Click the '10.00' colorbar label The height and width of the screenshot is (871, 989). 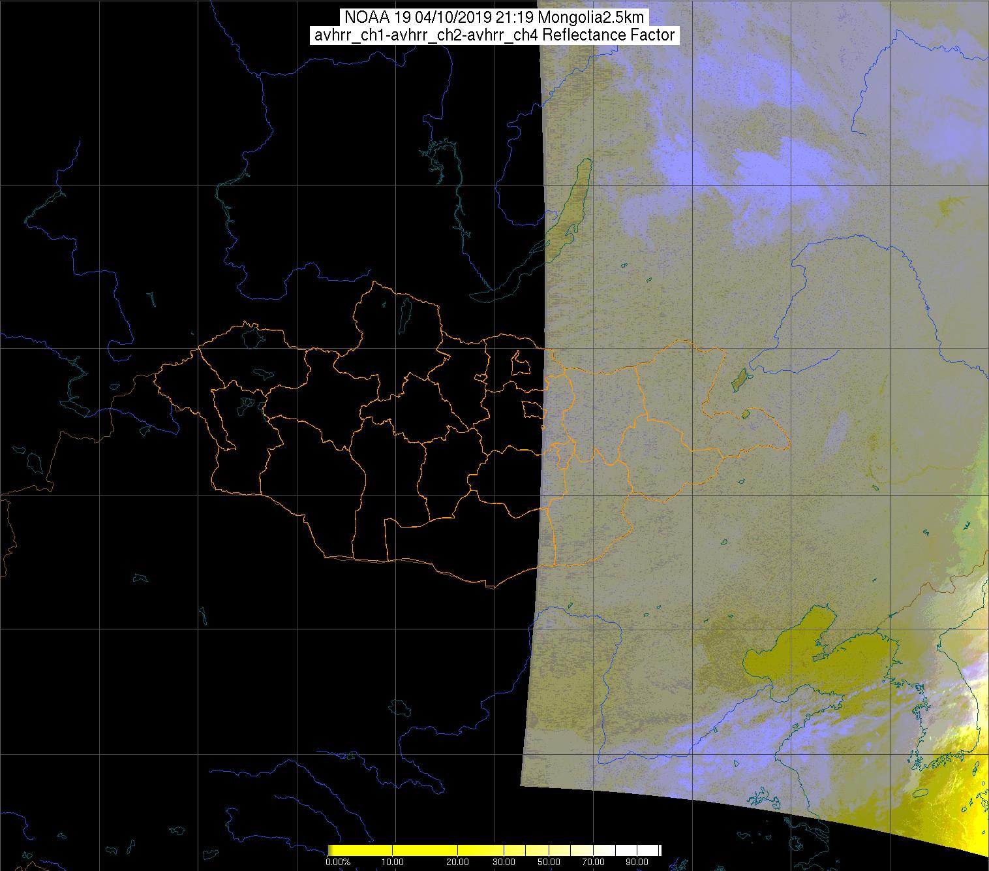tap(393, 862)
